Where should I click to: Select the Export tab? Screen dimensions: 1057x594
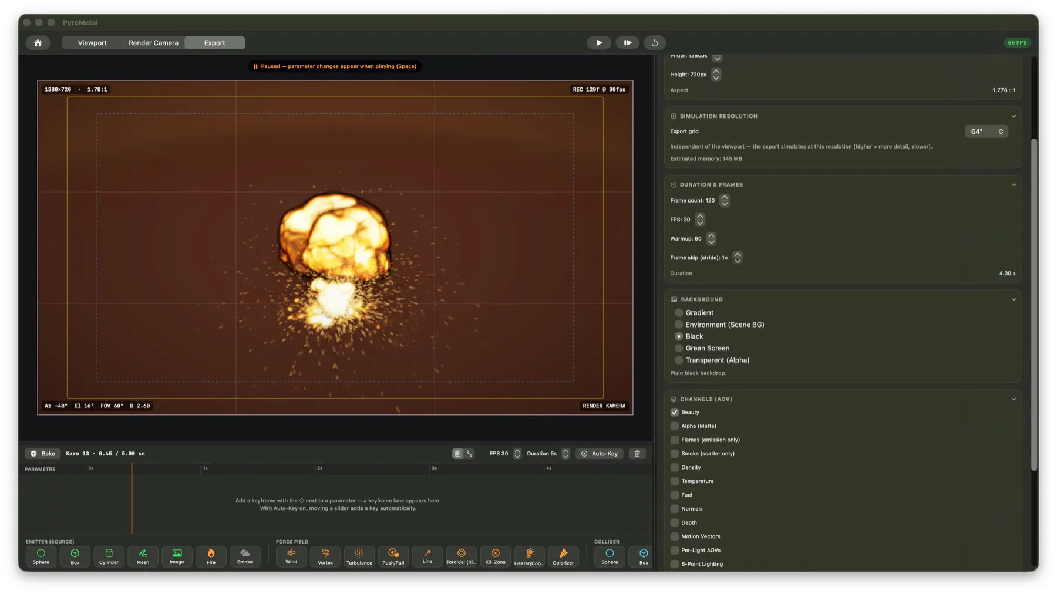tap(214, 43)
